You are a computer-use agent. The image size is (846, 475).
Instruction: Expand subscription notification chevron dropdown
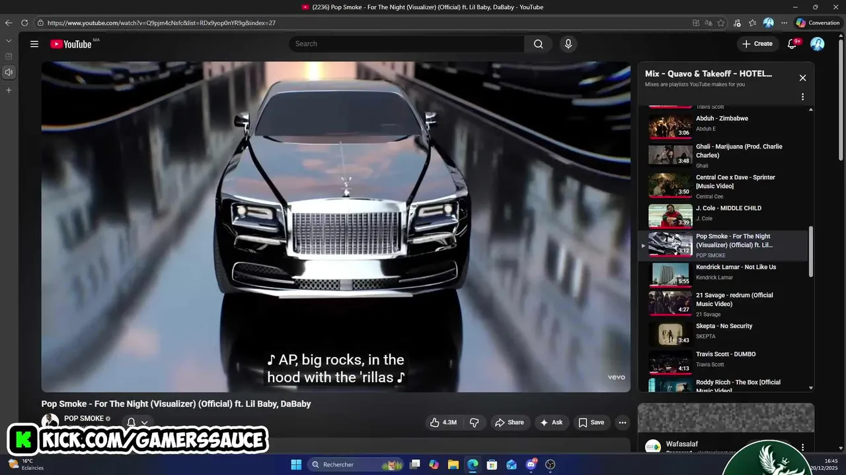point(144,422)
